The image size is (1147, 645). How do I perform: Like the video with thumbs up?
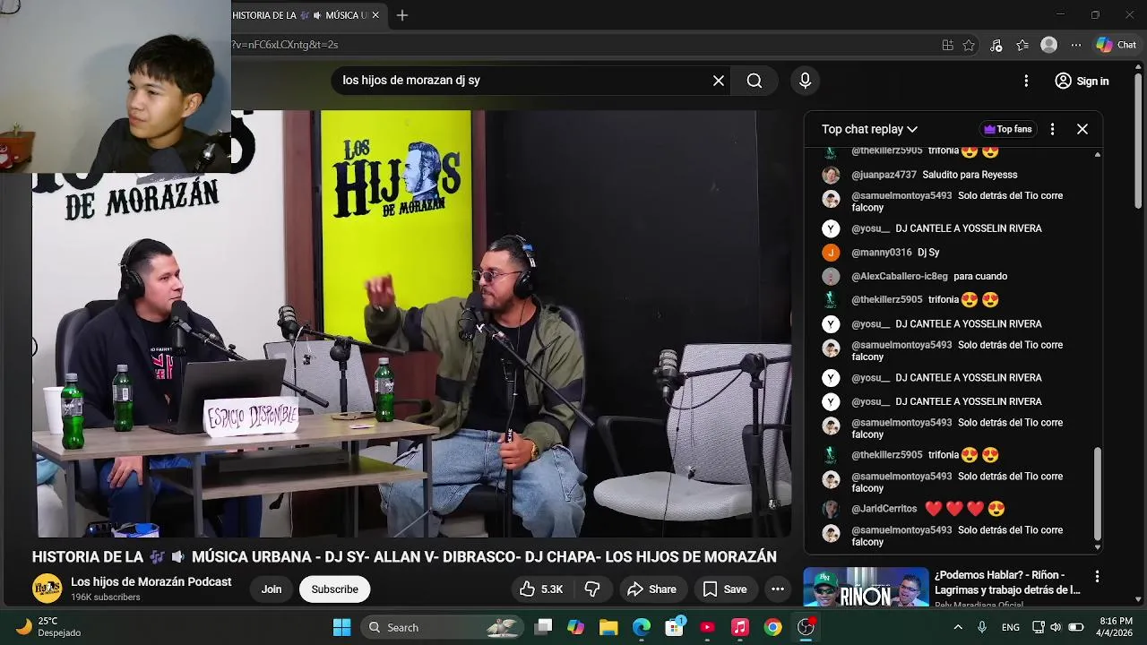[x=541, y=589]
